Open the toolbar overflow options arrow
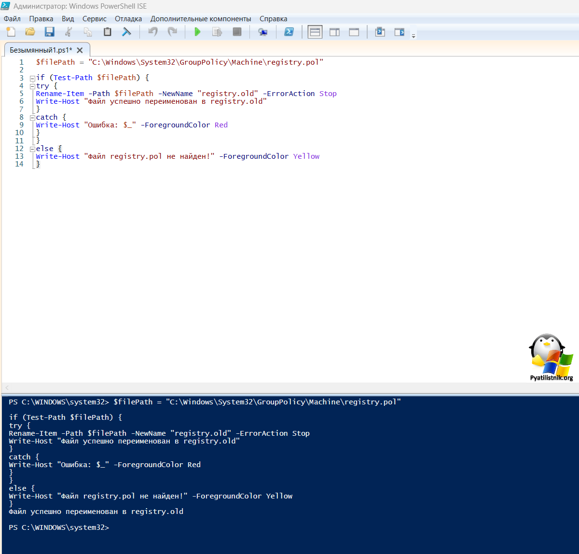This screenshot has height=554, width=579. [x=414, y=35]
